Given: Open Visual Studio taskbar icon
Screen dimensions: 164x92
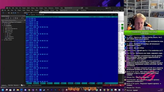Looking at the screenshot, I should pos(33,90).
